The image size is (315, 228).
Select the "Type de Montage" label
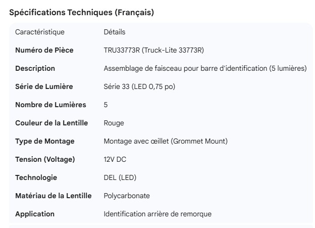44,142
